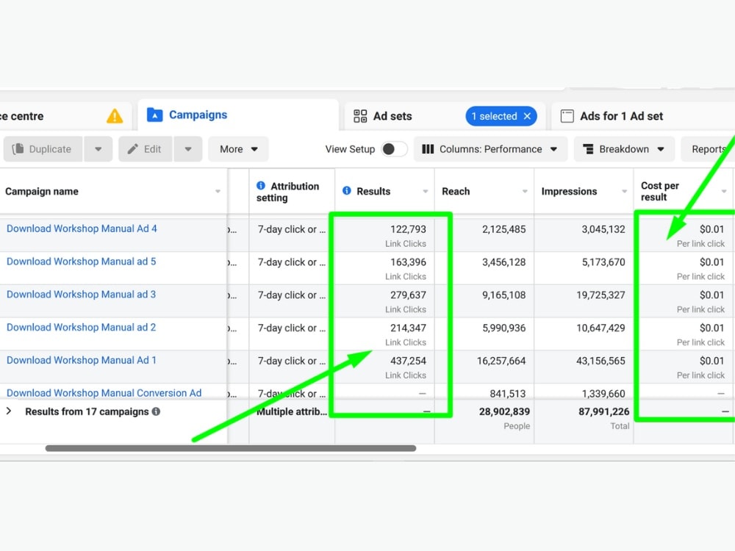Click the info icon beside Results header
Viewport: 735px width, 551px height.
347,191
